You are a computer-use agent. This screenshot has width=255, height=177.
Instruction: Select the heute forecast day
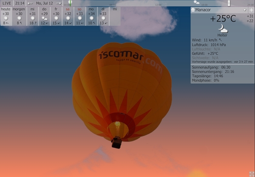6,16
